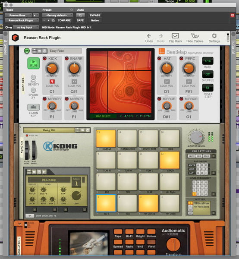This screenshot has width=239, height=259.
Task: Click the green RUN button
Action: [x=34, y=63]
